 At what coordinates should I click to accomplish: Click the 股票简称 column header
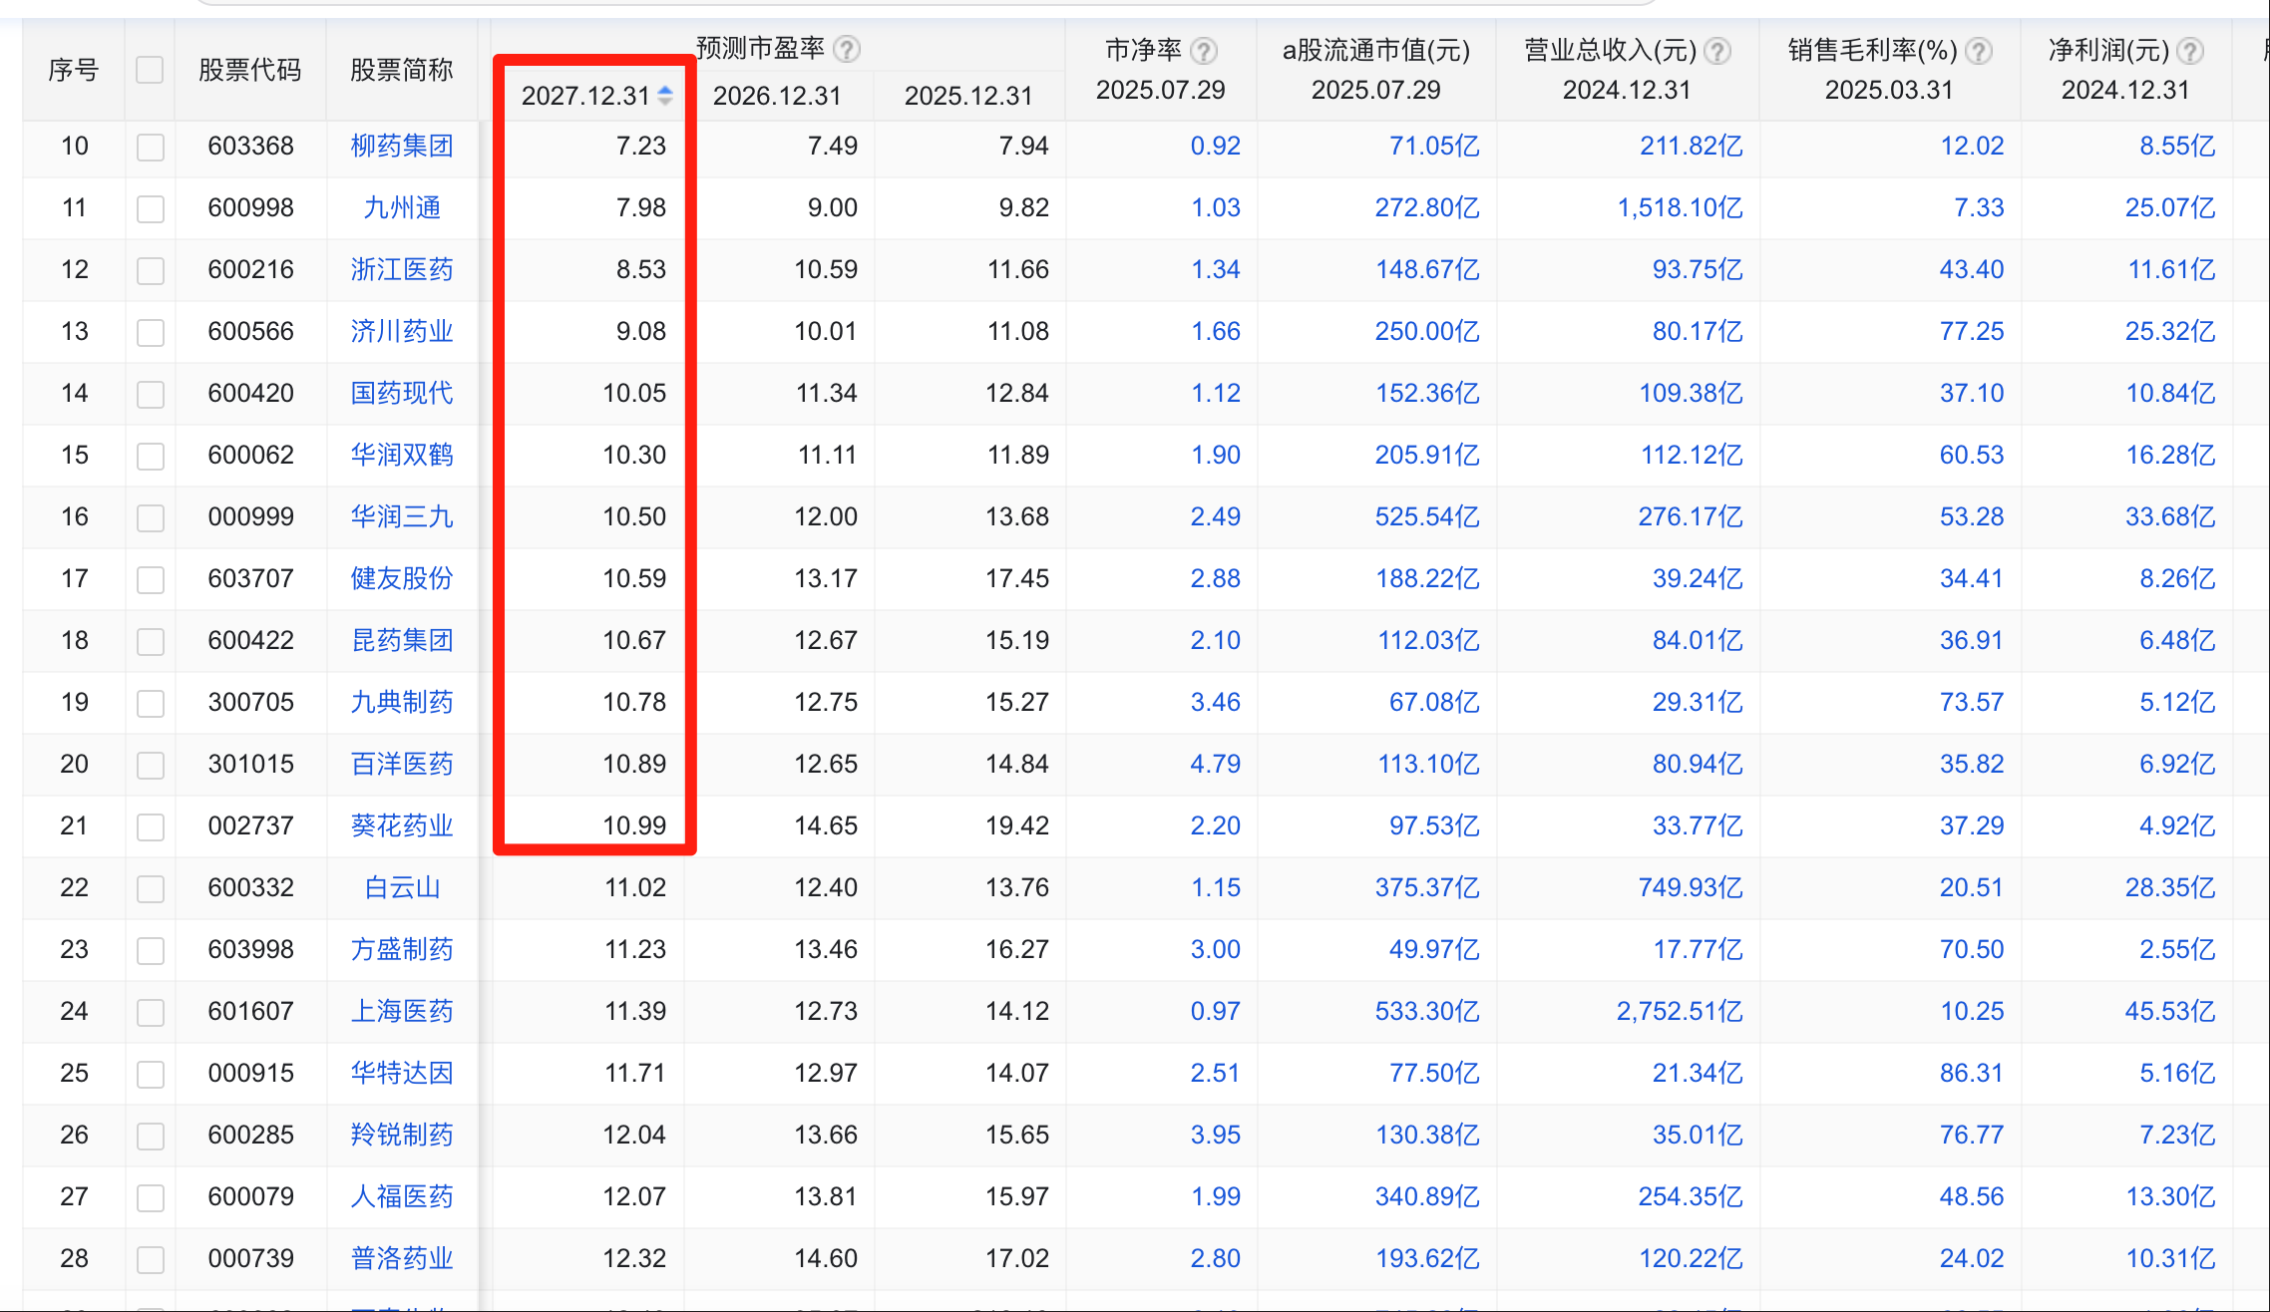pos(402,70)
